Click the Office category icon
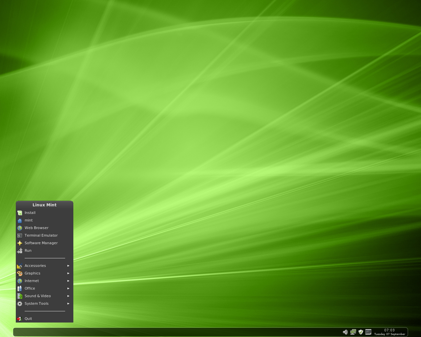The width and height of the screenshot is (421, 337). click(20, 289)
